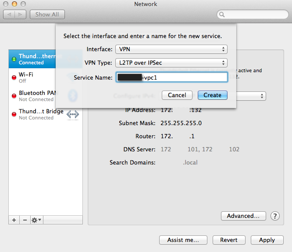This screenshot has height=252, width=292.
Task: Click green status dot of Thunderbolt Ethernet
Action: [14, 59]
